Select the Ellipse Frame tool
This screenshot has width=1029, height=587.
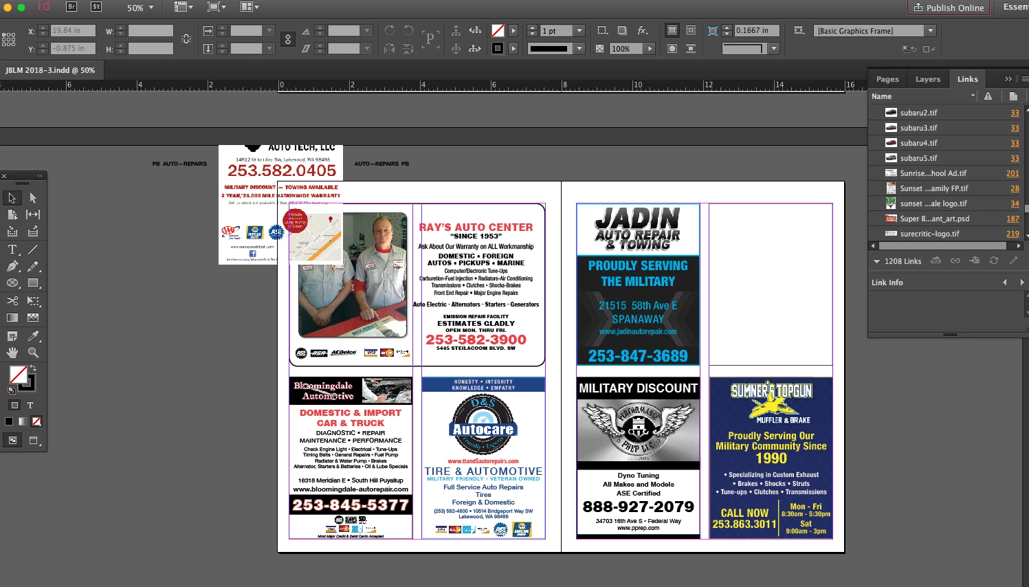point(12,283)
